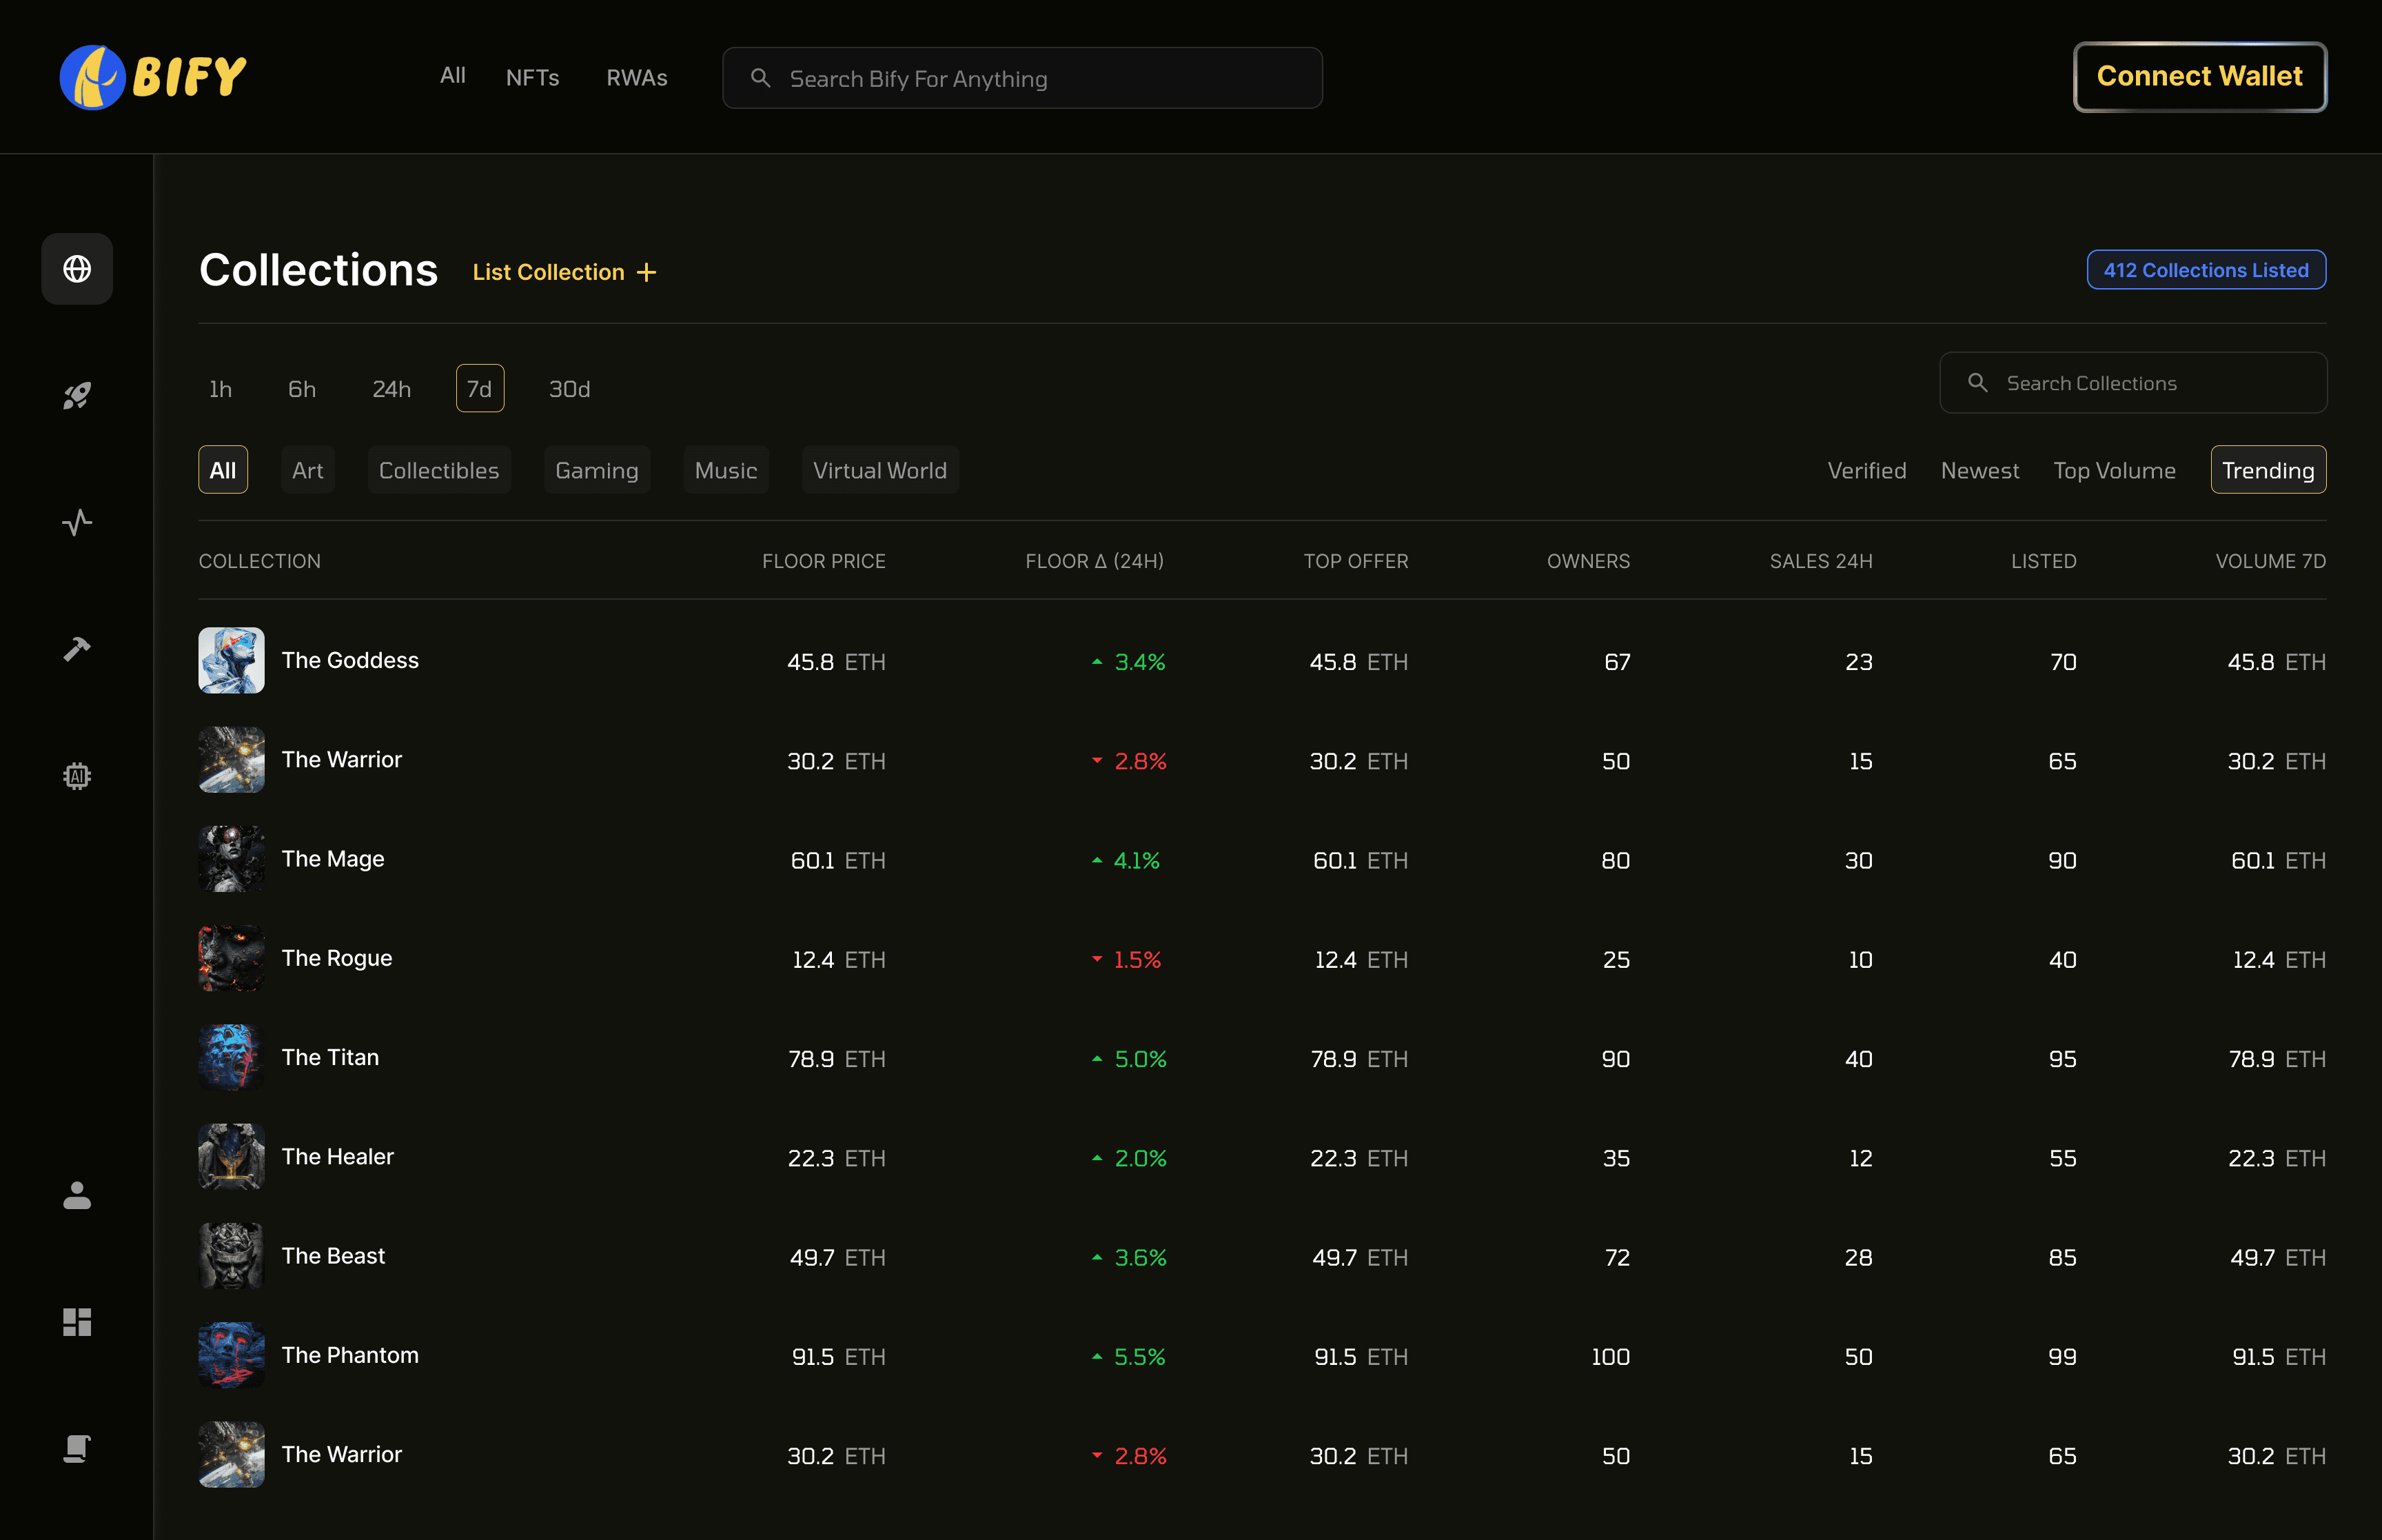Switch to the NFTs tab
The image size is (2382, 1540).
pos(532,77)
